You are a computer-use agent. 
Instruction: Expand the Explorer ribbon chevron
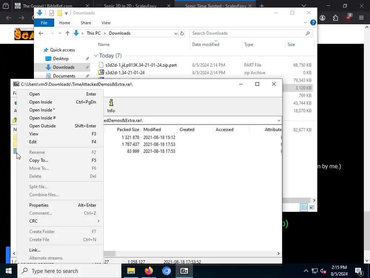click(305, 22)
